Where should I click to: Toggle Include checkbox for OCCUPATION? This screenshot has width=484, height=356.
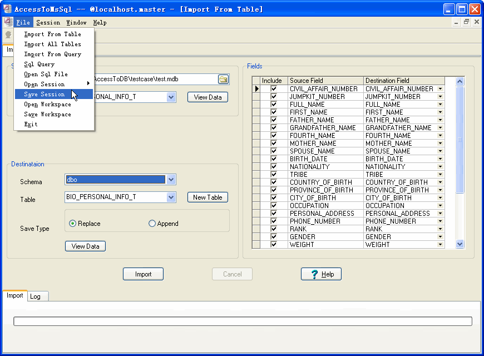(x=274, y=205)
